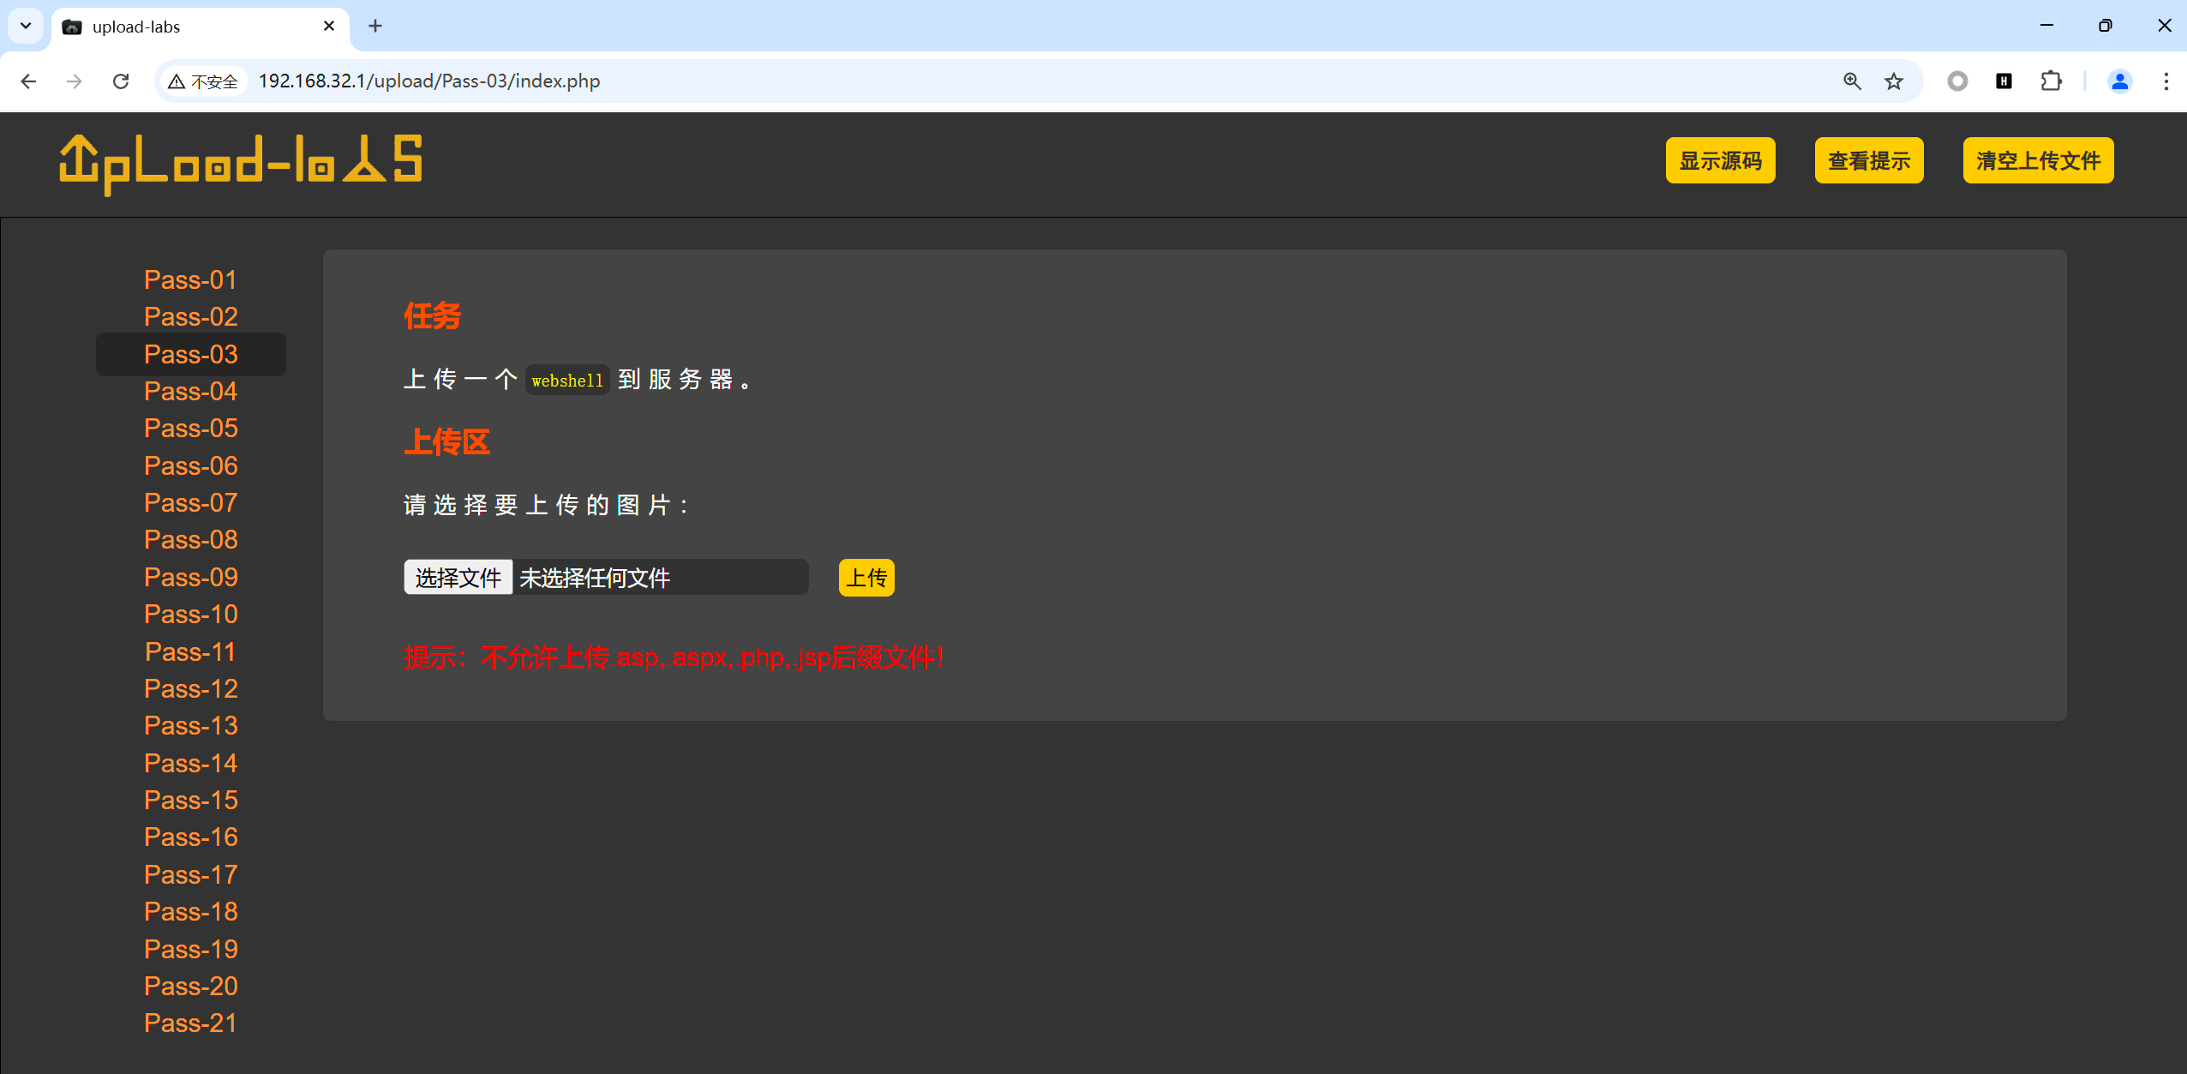Click the not-secure warning indicator
The image size is (2187, 1074).
click(x=204, y=81)
